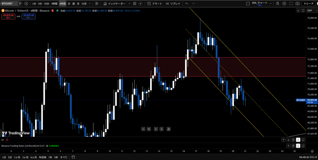The width and height of the screenshot is (318, 160).
Task: Maximize the Binance Funding Rates pane
Action: (303, 146)
